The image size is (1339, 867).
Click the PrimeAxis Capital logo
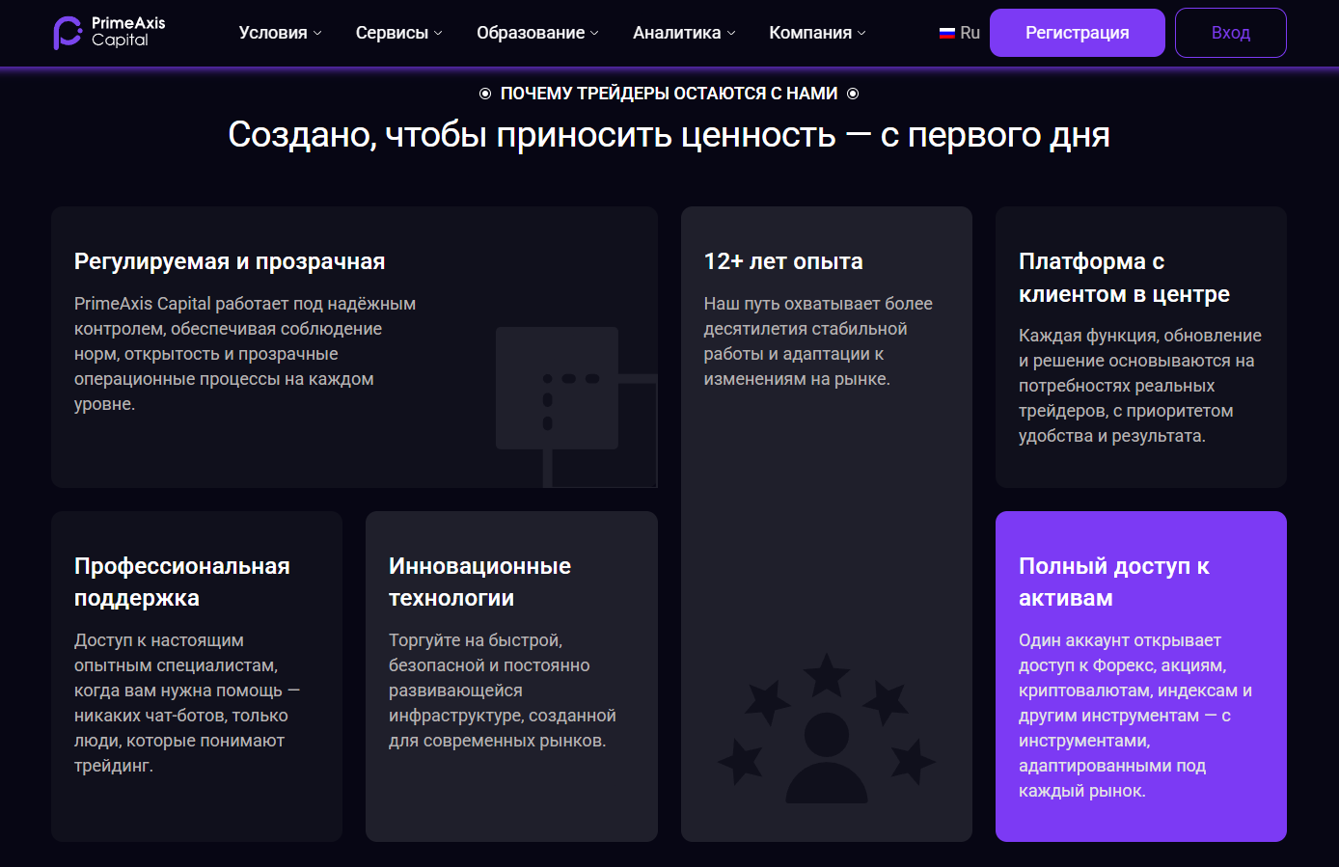109,32
